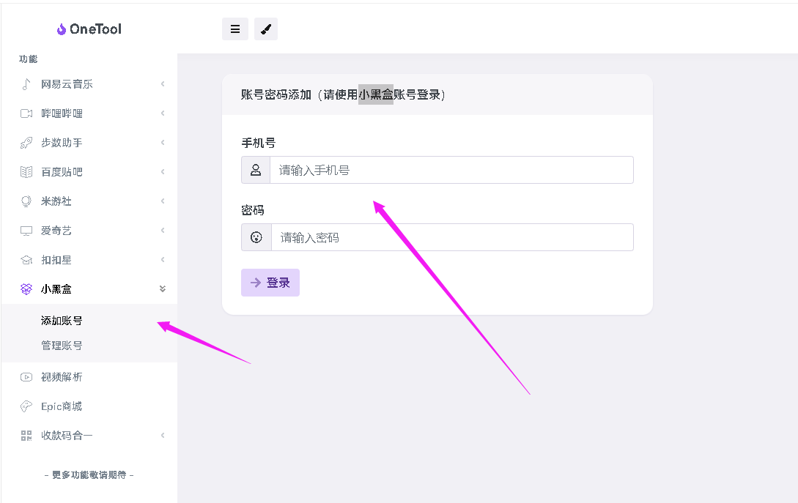Viewport: 798px width, 503px height.
Task: Click the 账号密码添加 card heading
Action: [344, 94]
